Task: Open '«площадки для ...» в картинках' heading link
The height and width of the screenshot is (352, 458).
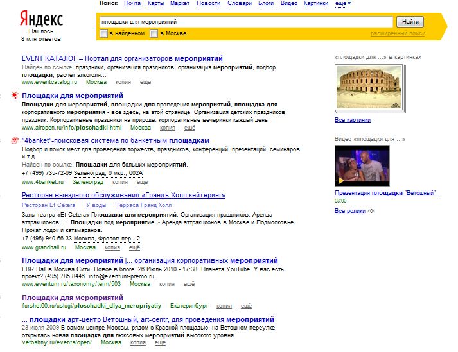Action: coord(378,57)
